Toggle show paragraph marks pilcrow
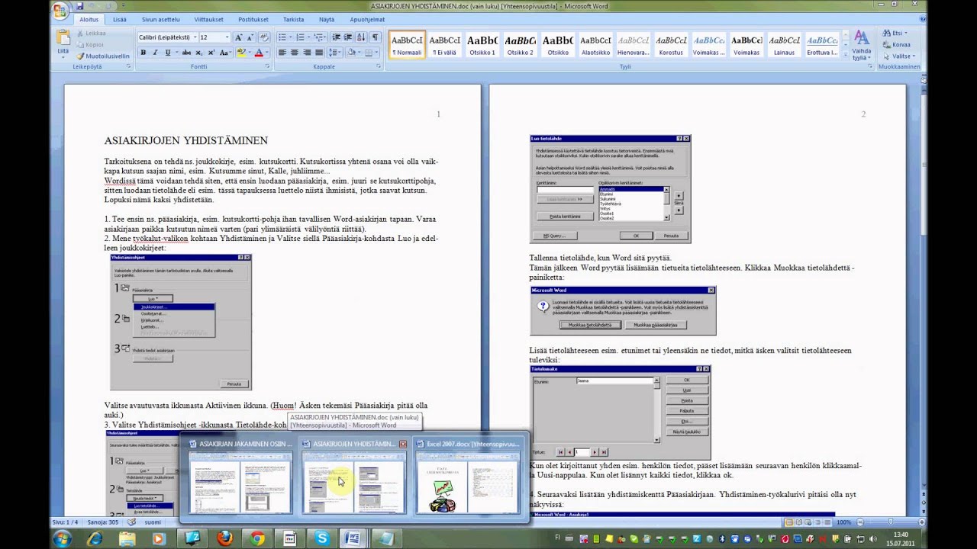Screen dimensions: 977x549 [375, 37]
